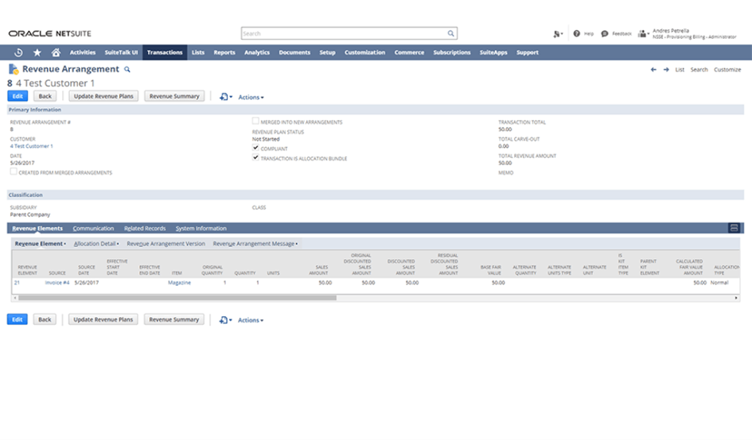
Task: Go to next record with right arrow
Action: [x=666, y=70]
